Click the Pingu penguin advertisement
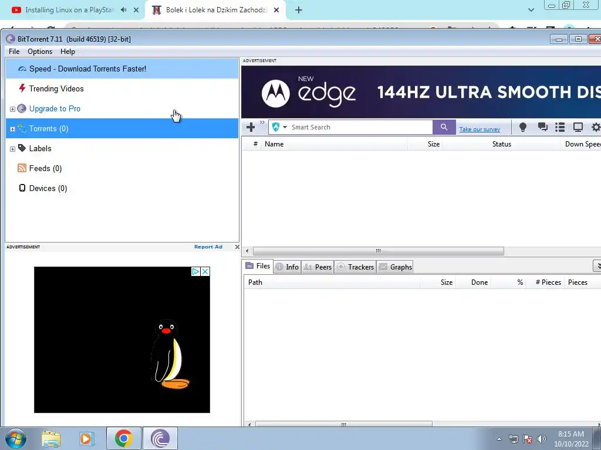The height and width of the screenshot is (450, 601). [122, 340]
